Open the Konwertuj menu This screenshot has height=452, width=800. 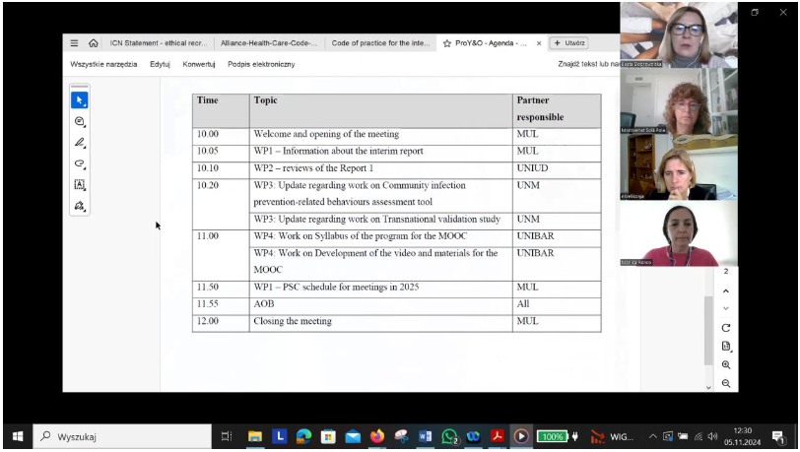[199, 64]
